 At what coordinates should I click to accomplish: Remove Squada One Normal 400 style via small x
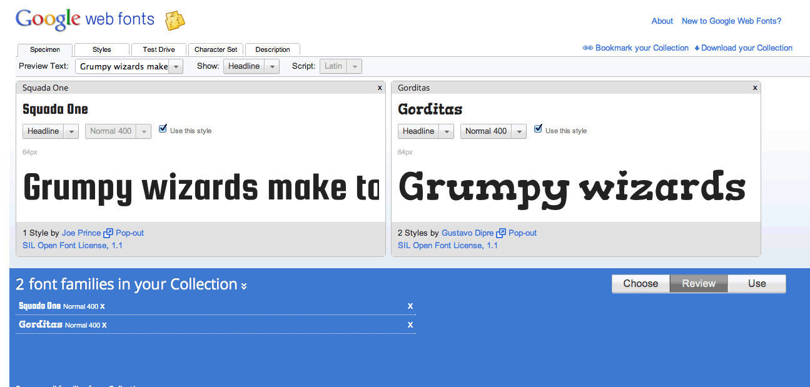103,306
